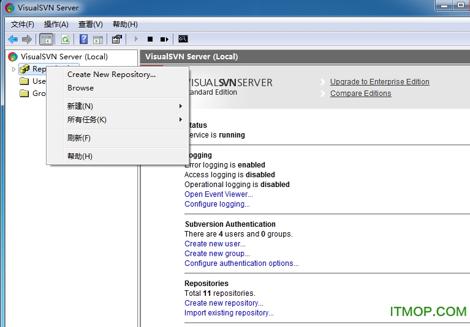
Task: Choose 所有任务(K) in context menu
Action: point(86,120)
